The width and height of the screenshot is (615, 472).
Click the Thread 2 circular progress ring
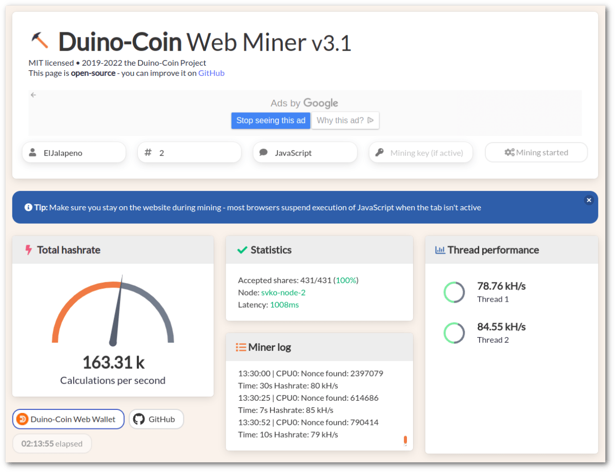click(454, 333)
